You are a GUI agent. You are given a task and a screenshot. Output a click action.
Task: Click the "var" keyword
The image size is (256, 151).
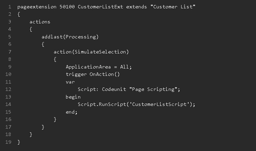[70, 82]
